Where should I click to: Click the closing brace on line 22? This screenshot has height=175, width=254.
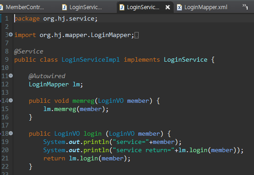[x=31, y=167]
